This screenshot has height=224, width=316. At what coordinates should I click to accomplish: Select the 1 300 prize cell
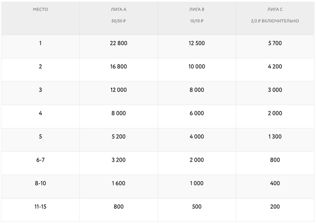pos(275,137)
